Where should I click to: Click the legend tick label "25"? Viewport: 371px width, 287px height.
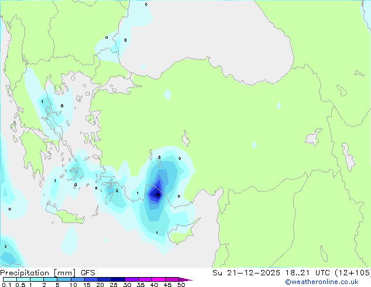(x=114, y=285)
